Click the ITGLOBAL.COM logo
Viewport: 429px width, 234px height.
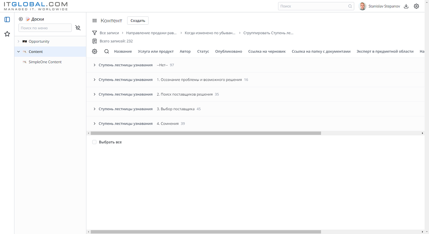(x=36, y=6)
